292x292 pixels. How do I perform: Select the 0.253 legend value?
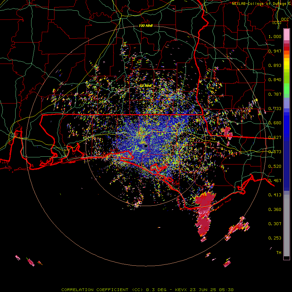[x=275, y=238]
